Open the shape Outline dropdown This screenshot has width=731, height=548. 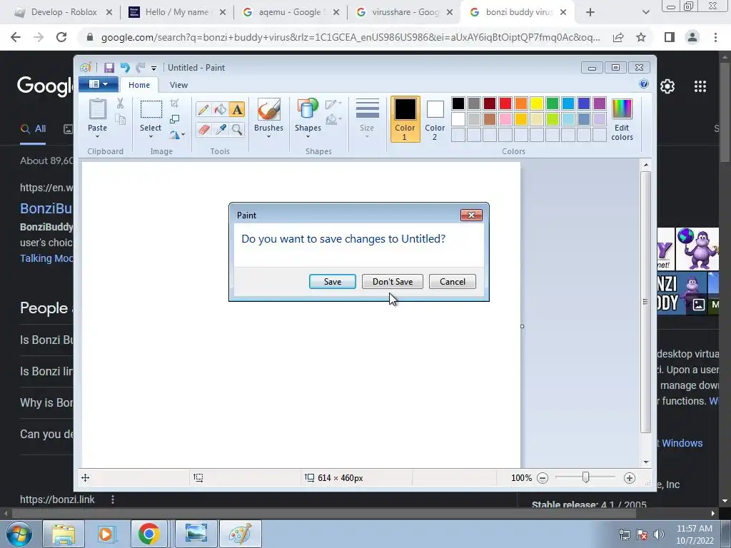click(x=333, y=103)
